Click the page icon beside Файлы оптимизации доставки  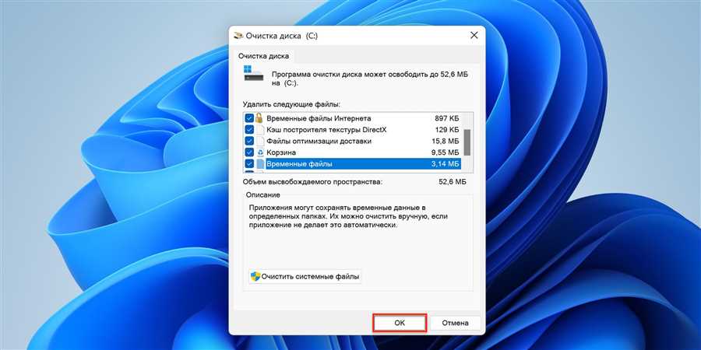[x=259, y=141]
